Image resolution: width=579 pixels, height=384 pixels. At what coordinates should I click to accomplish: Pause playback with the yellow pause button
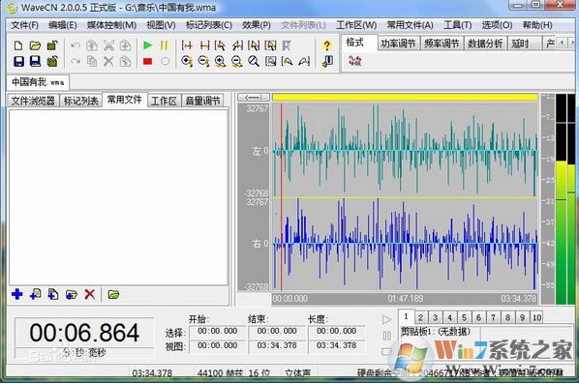click(165, 45)
